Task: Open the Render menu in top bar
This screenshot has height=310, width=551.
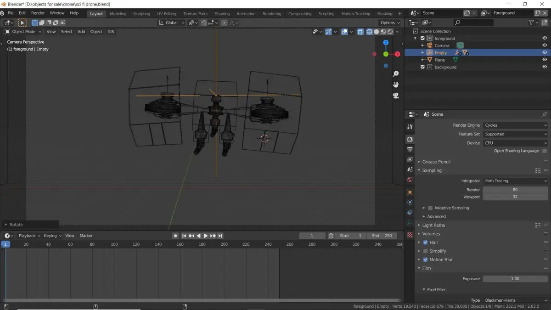Action: click(x=38, y=13)
